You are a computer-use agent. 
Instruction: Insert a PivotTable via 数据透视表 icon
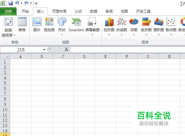pyautogui.click(x=8, y=21)
